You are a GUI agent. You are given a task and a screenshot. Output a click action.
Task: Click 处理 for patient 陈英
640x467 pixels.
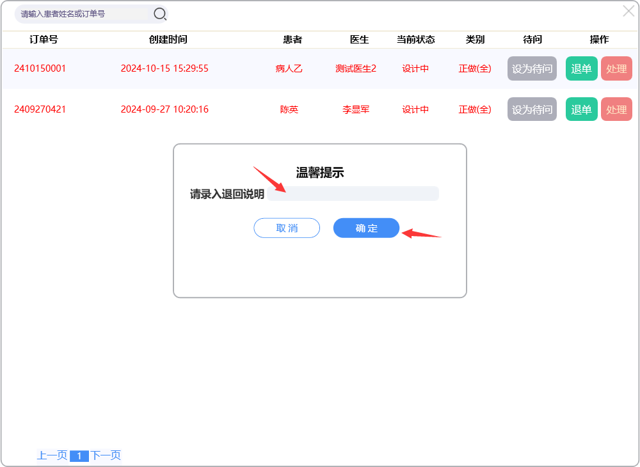pos(616,109)
